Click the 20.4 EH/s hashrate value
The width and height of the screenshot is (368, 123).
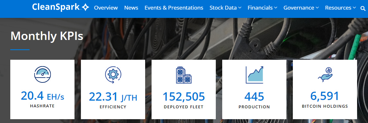42,96
